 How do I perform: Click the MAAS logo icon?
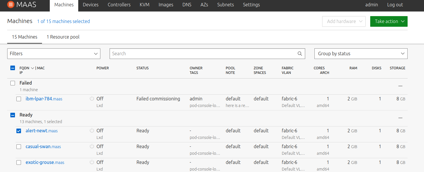click(10, 5)
